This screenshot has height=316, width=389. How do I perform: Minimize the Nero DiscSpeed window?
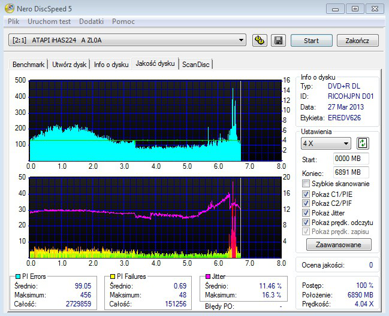point(335,9)
